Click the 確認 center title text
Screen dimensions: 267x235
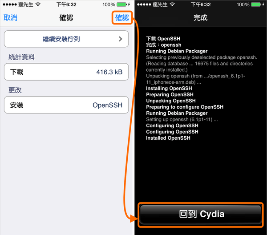tap(66, 18)
